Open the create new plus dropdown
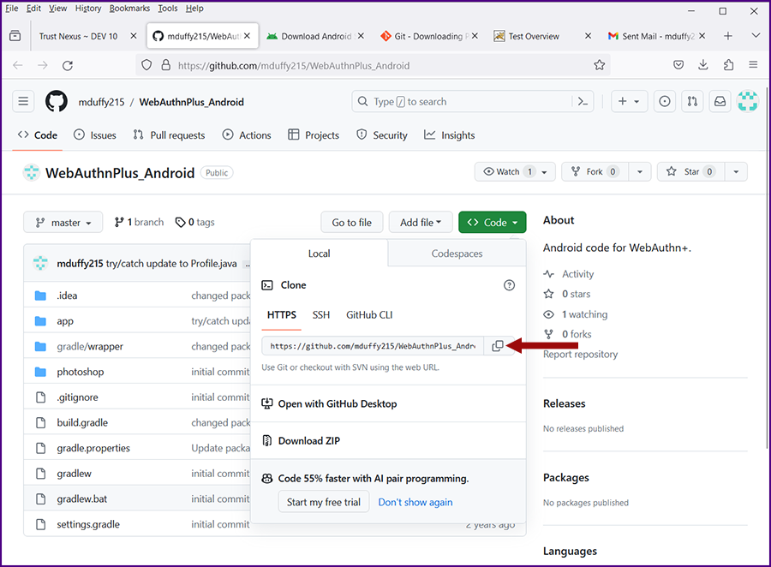Image resolution: width=771 pixels, height=567 pixels. 629,101
